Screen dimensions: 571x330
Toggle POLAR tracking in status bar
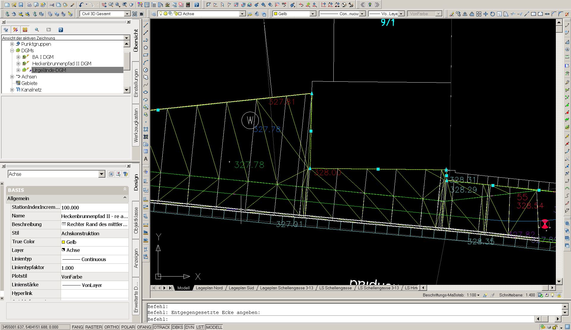[128, 327]
